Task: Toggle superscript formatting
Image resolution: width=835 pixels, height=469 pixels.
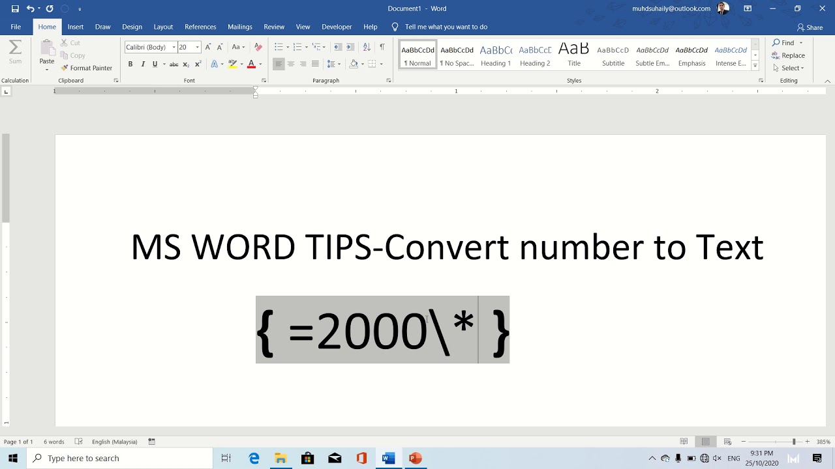Action: coord(198,64)
